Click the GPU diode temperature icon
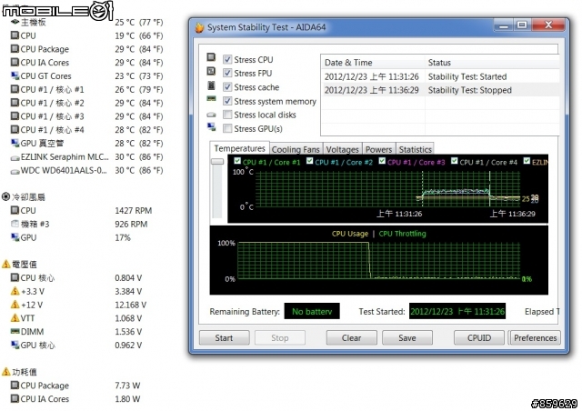This screenshot has height=411, width=582. pyautogui.click(x=15, y=143)
